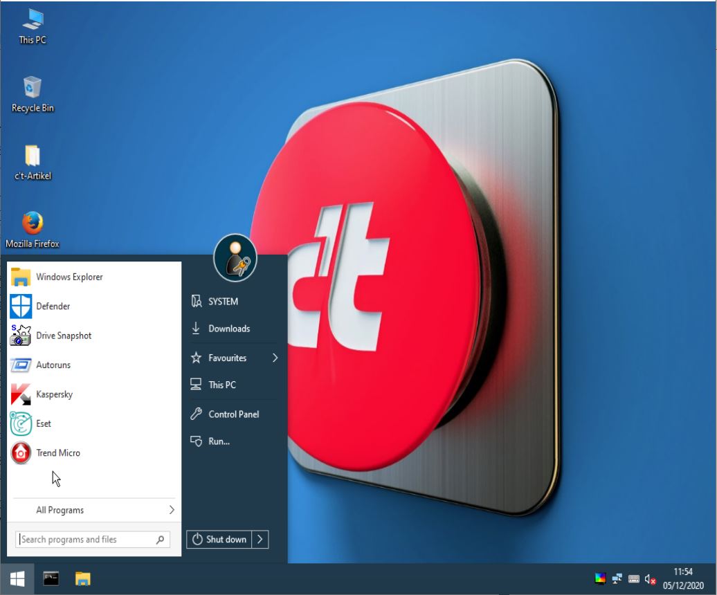Open the keyboard layout tray icon
717x595 pixels.
click(633, 578)
